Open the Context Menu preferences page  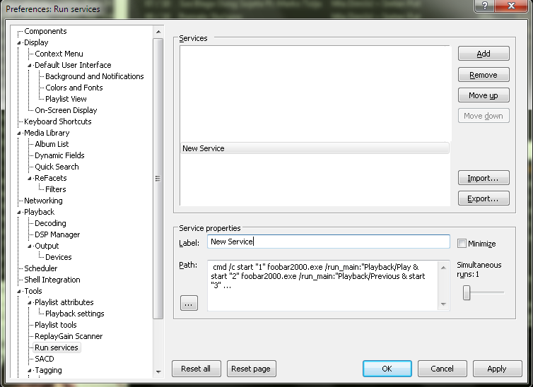(59, 54)
